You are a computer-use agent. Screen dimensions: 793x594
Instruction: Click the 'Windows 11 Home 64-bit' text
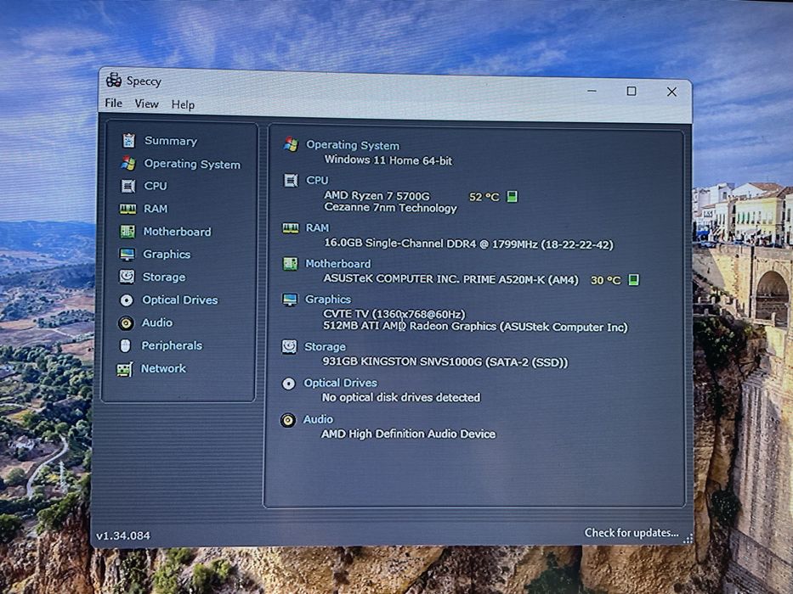388,160
